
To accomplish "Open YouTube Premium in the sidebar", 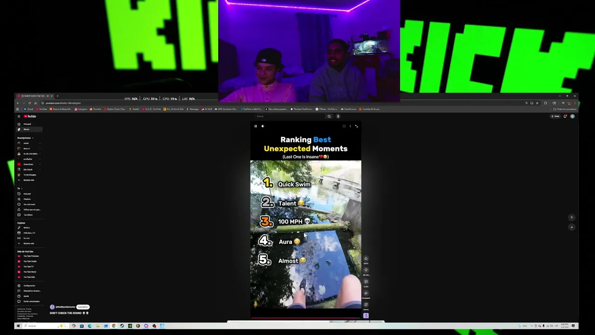I will pyautogui.click(x=29, y=256).
